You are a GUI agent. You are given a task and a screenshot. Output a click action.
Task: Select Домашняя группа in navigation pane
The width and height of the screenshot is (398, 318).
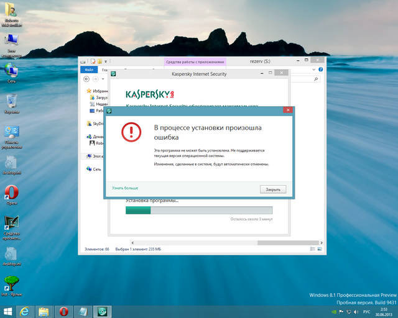[95, 137]
